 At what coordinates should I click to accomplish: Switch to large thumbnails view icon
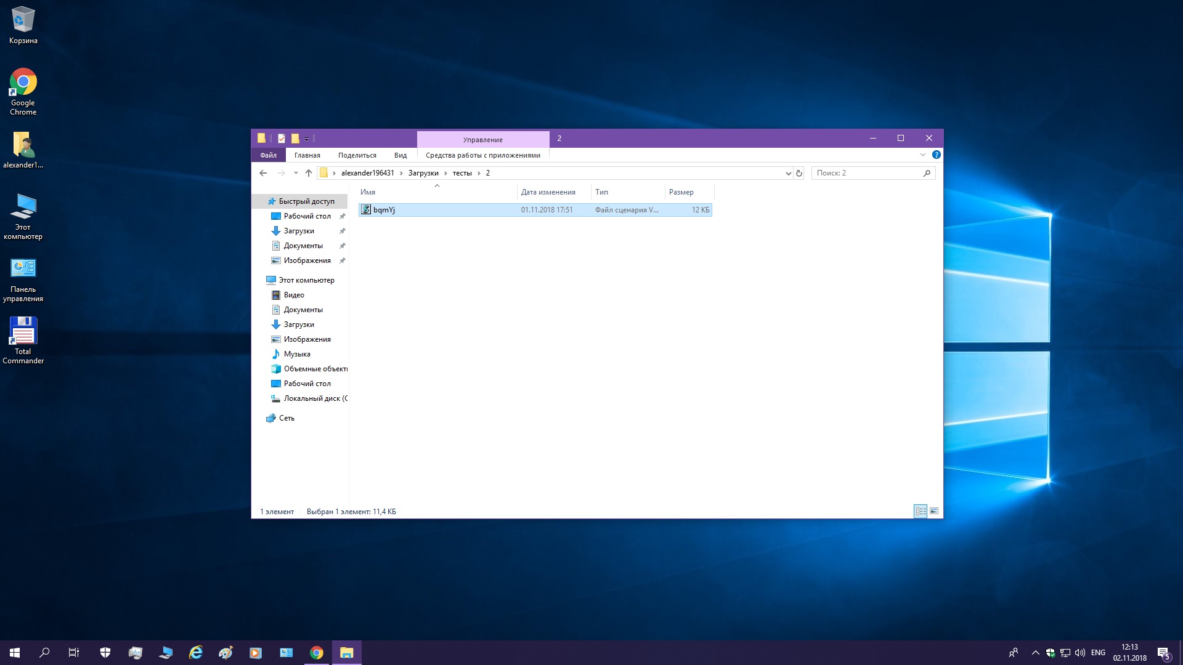[x=934, y=511]
